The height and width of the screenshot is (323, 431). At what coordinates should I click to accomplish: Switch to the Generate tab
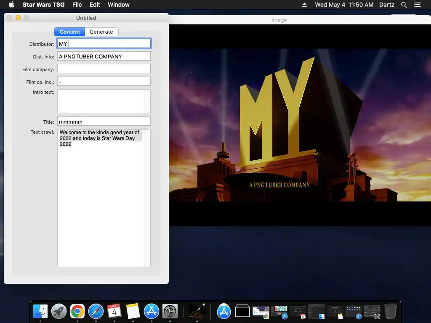[x=101, y=32]
